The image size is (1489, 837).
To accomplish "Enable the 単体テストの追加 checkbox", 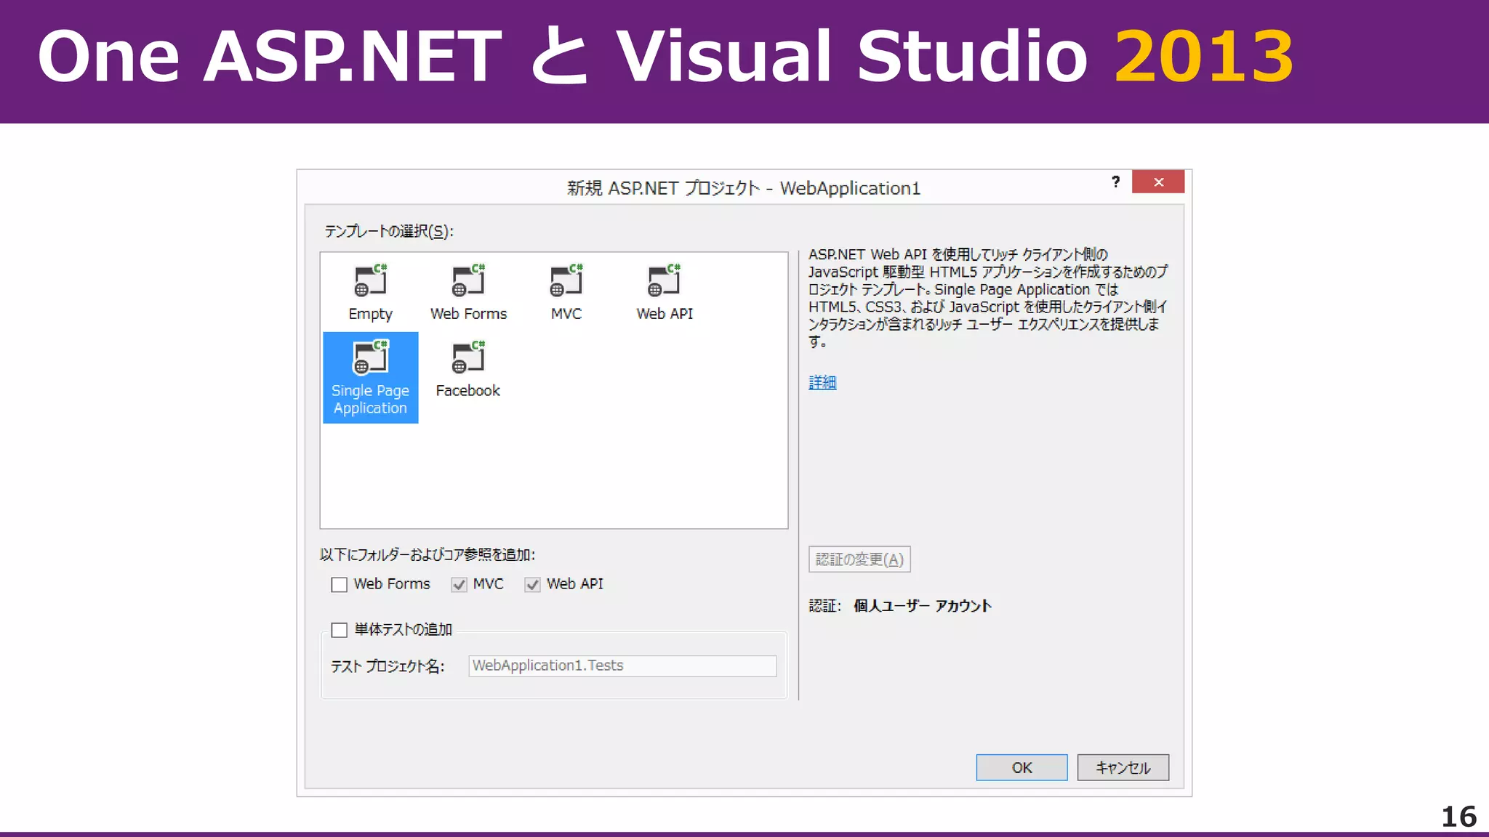I will coord(339,630).
